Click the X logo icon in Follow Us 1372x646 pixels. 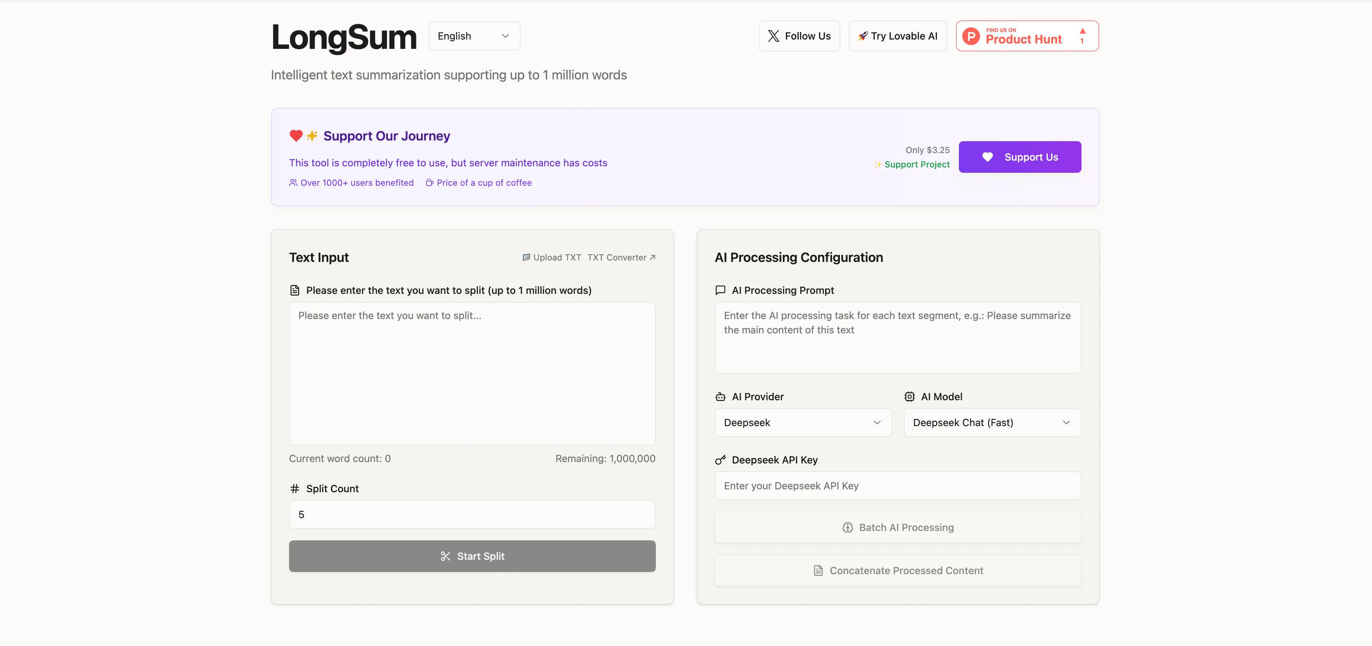pyautogui.click(x=773, y=36)
